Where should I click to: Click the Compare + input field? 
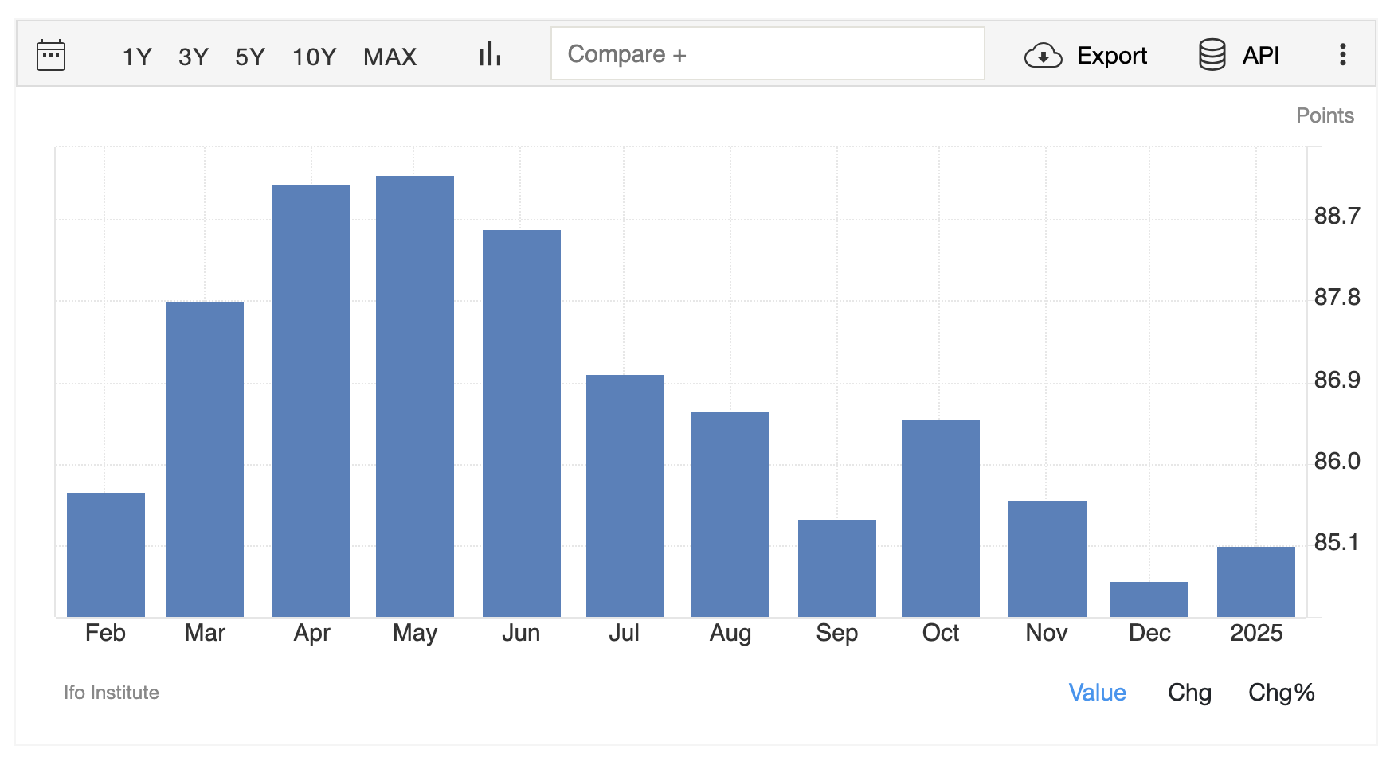767,53
